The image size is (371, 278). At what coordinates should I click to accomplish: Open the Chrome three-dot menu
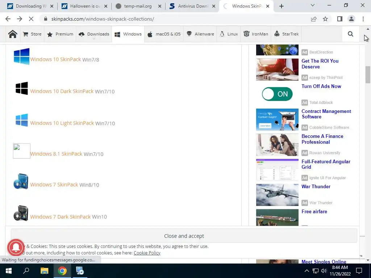(x=363, y=19)
